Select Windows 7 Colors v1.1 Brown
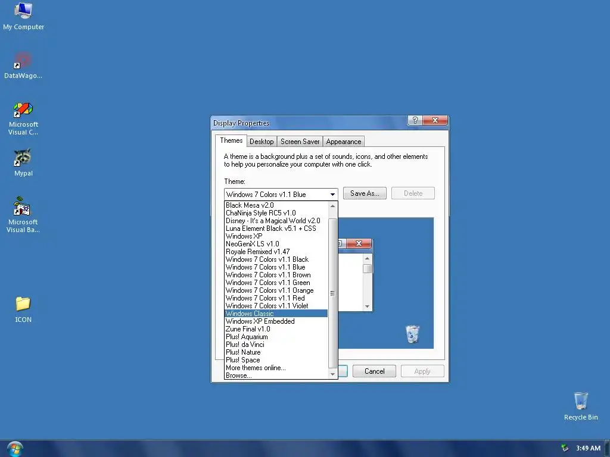Screen dimensions: 610x457 coord(276,275)
